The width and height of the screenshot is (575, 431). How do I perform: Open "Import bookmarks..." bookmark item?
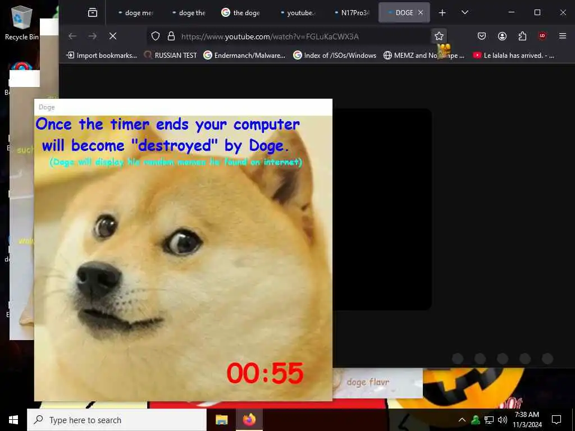coord(102,56)
